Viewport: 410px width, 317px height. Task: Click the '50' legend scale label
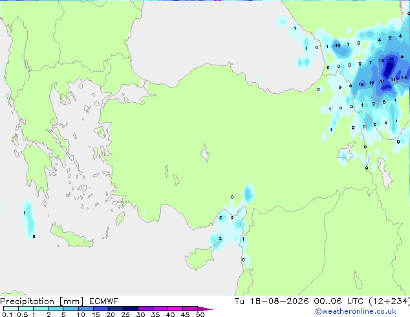click(200, 314)
